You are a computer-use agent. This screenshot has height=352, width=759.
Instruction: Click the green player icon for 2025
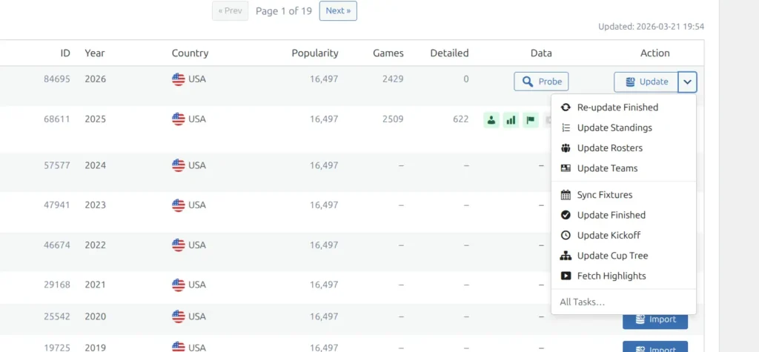click(491, 120)
